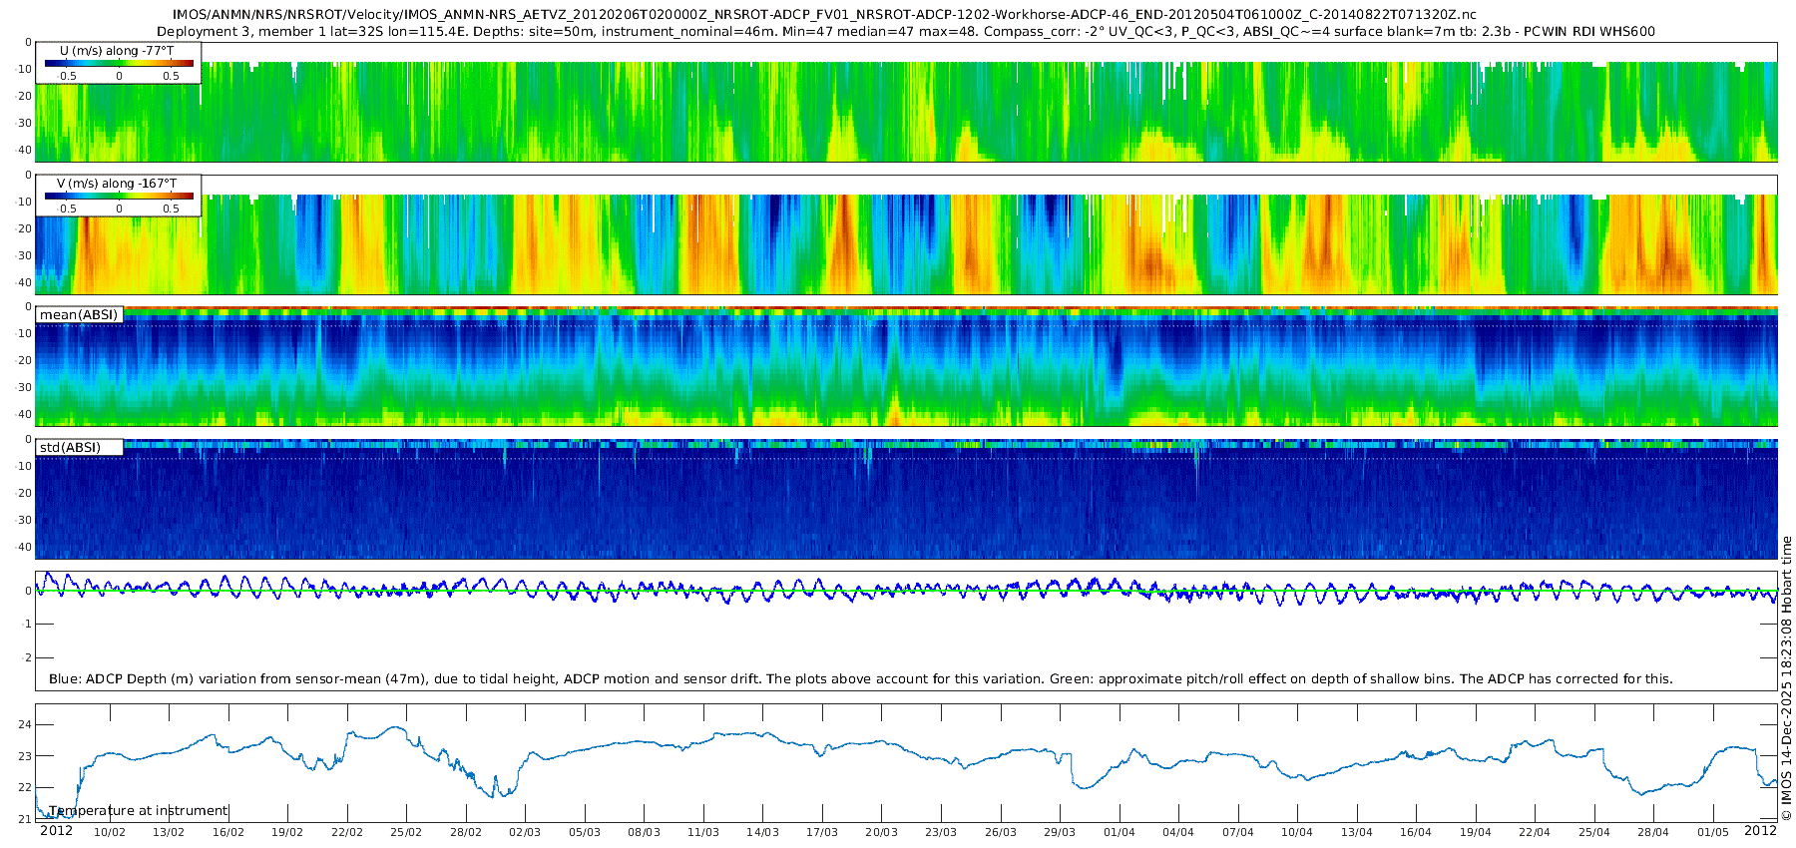Click the U velocity colorbar legend
1796x848 pixels.
pos(119,64)
